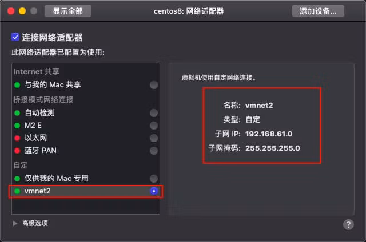Click green dot beside 仅供我的 Mac 专用
Screen dimensions: 366x242
tap(17, 179)
